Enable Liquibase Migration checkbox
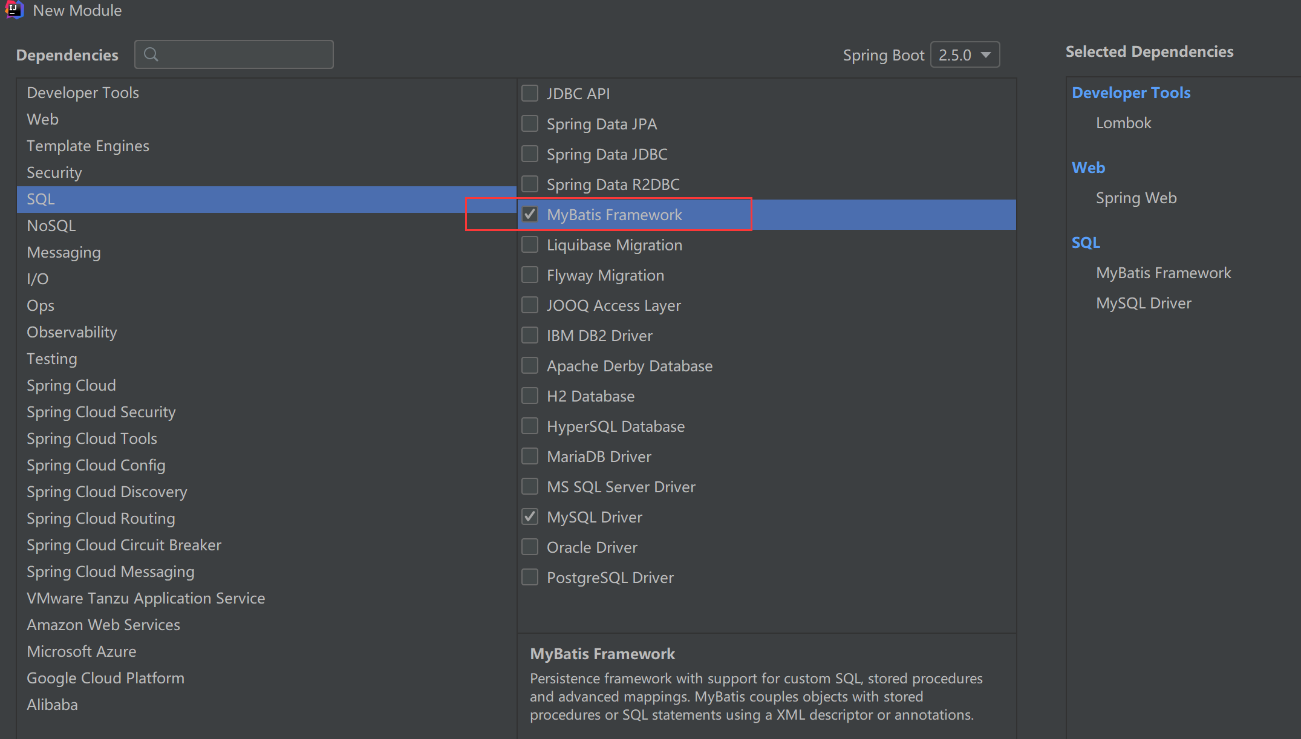The width and height of the screenshot is (1301, 739). point(530,244)
